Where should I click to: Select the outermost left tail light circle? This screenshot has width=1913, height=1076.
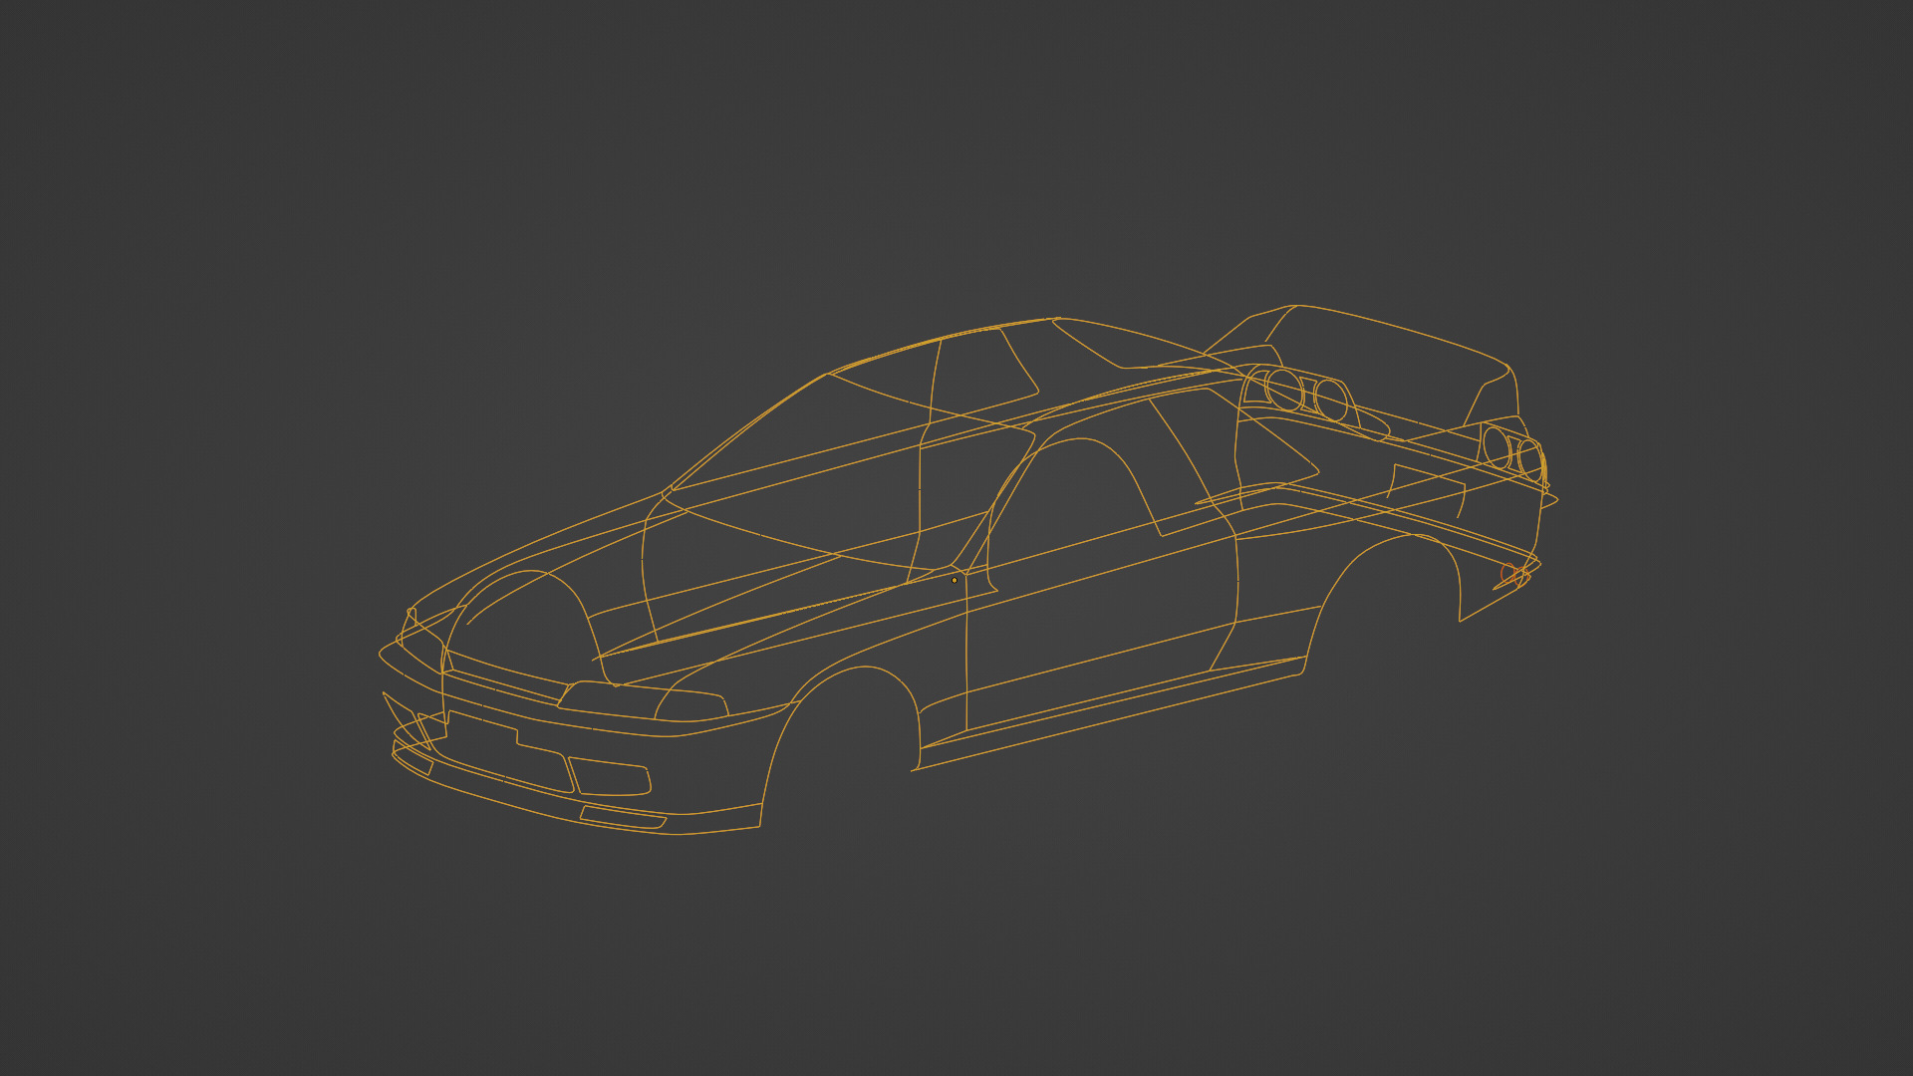point(1284,389)
